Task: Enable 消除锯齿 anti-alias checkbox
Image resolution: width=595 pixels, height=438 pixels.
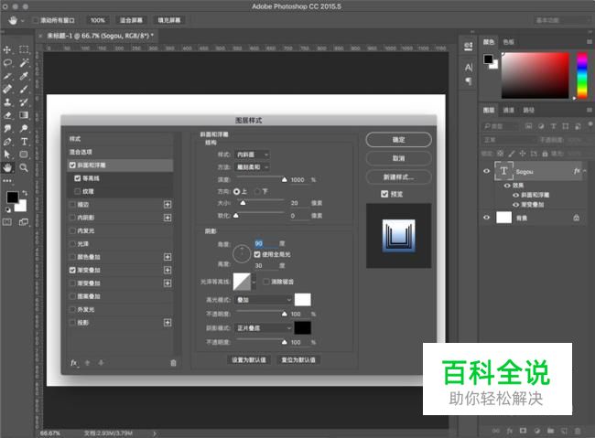Action: tap(266, 282)
